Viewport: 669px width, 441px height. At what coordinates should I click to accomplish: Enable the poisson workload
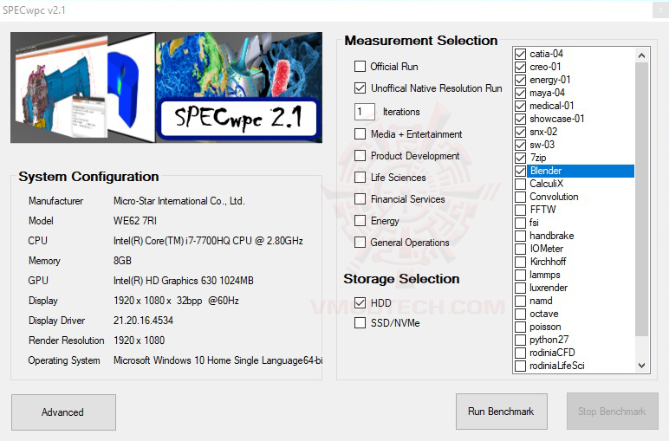pyautogui.click(x=520, y=327)
